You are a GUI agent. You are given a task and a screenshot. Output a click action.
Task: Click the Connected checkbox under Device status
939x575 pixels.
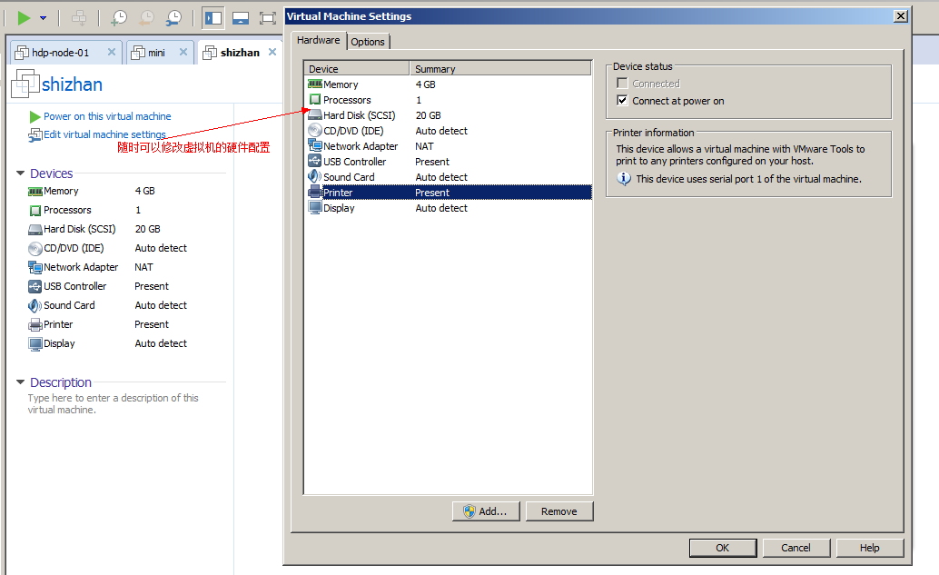[622, 84]
